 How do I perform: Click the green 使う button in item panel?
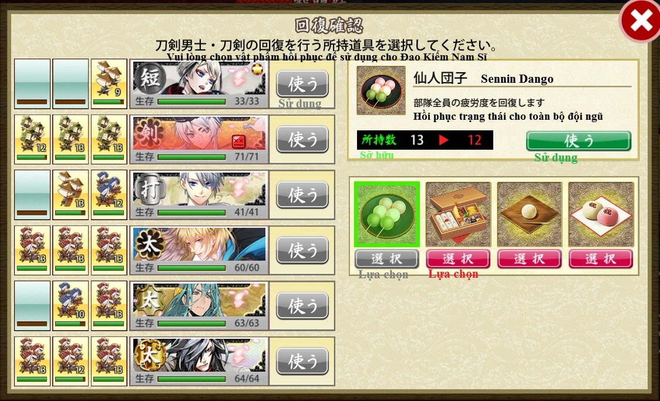tap(579, 140)
